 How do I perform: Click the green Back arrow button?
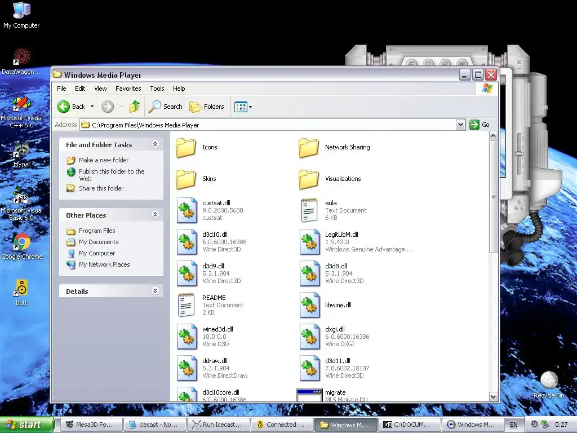64,107
